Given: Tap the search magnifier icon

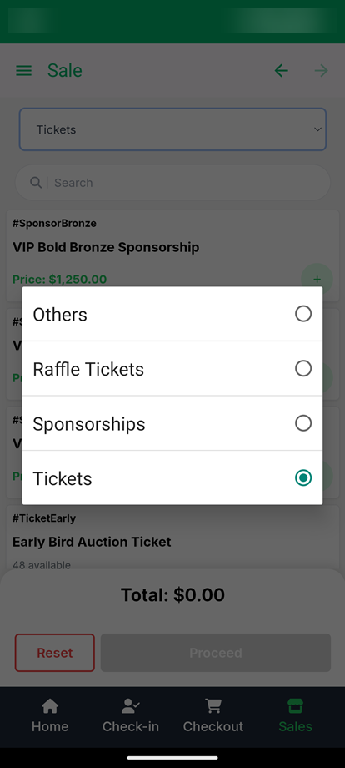Looking at the screenshot, I should [36, 182].
